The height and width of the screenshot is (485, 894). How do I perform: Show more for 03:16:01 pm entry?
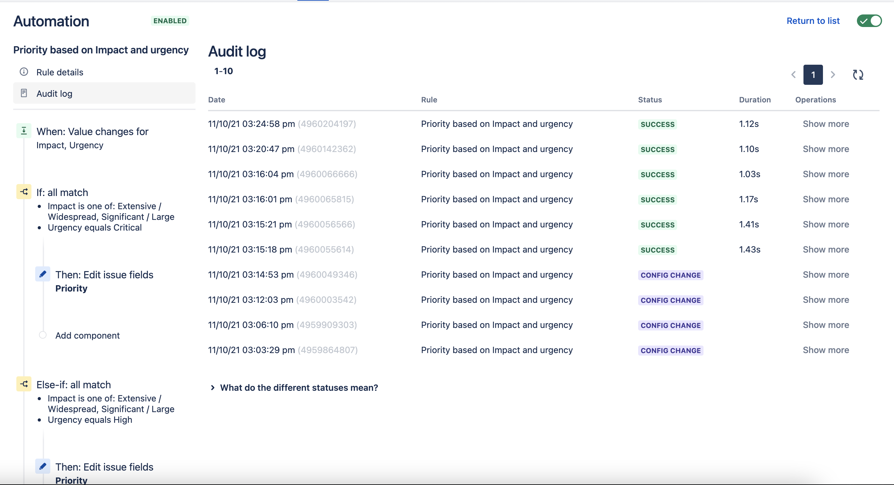click(x=826, y=199)
